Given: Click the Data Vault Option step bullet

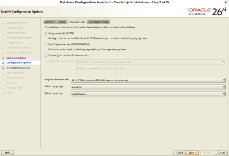Looking at the screenshot, I should 3,58.
